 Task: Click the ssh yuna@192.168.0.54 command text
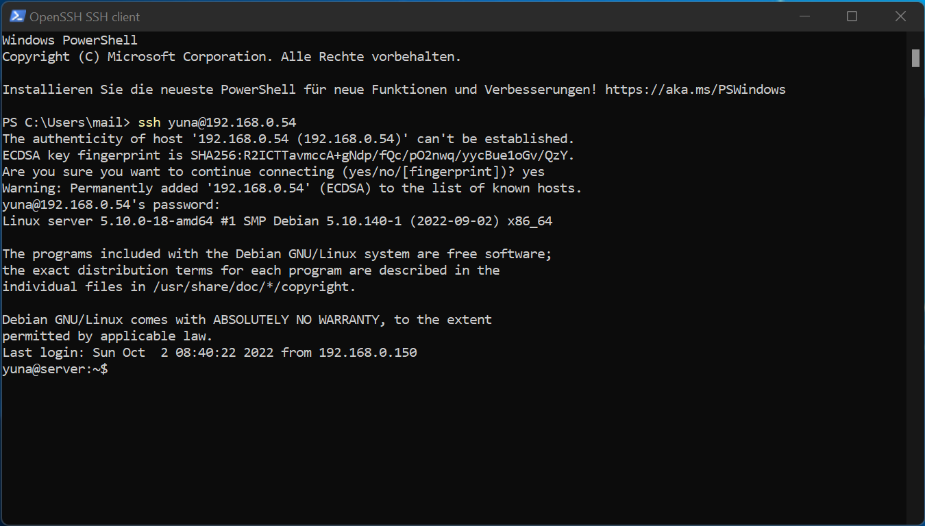(x=217, y=123)
